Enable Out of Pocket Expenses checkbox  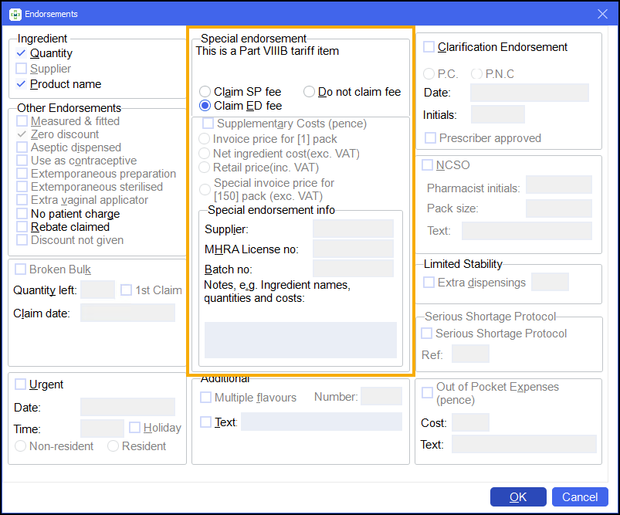[427, 393]
